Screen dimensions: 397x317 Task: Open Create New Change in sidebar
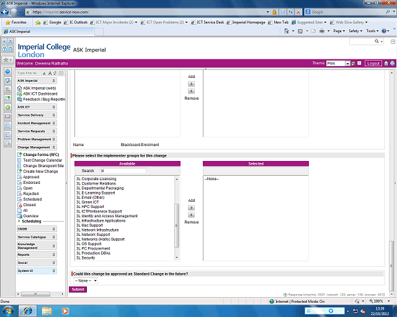click(x=40, y=172)
